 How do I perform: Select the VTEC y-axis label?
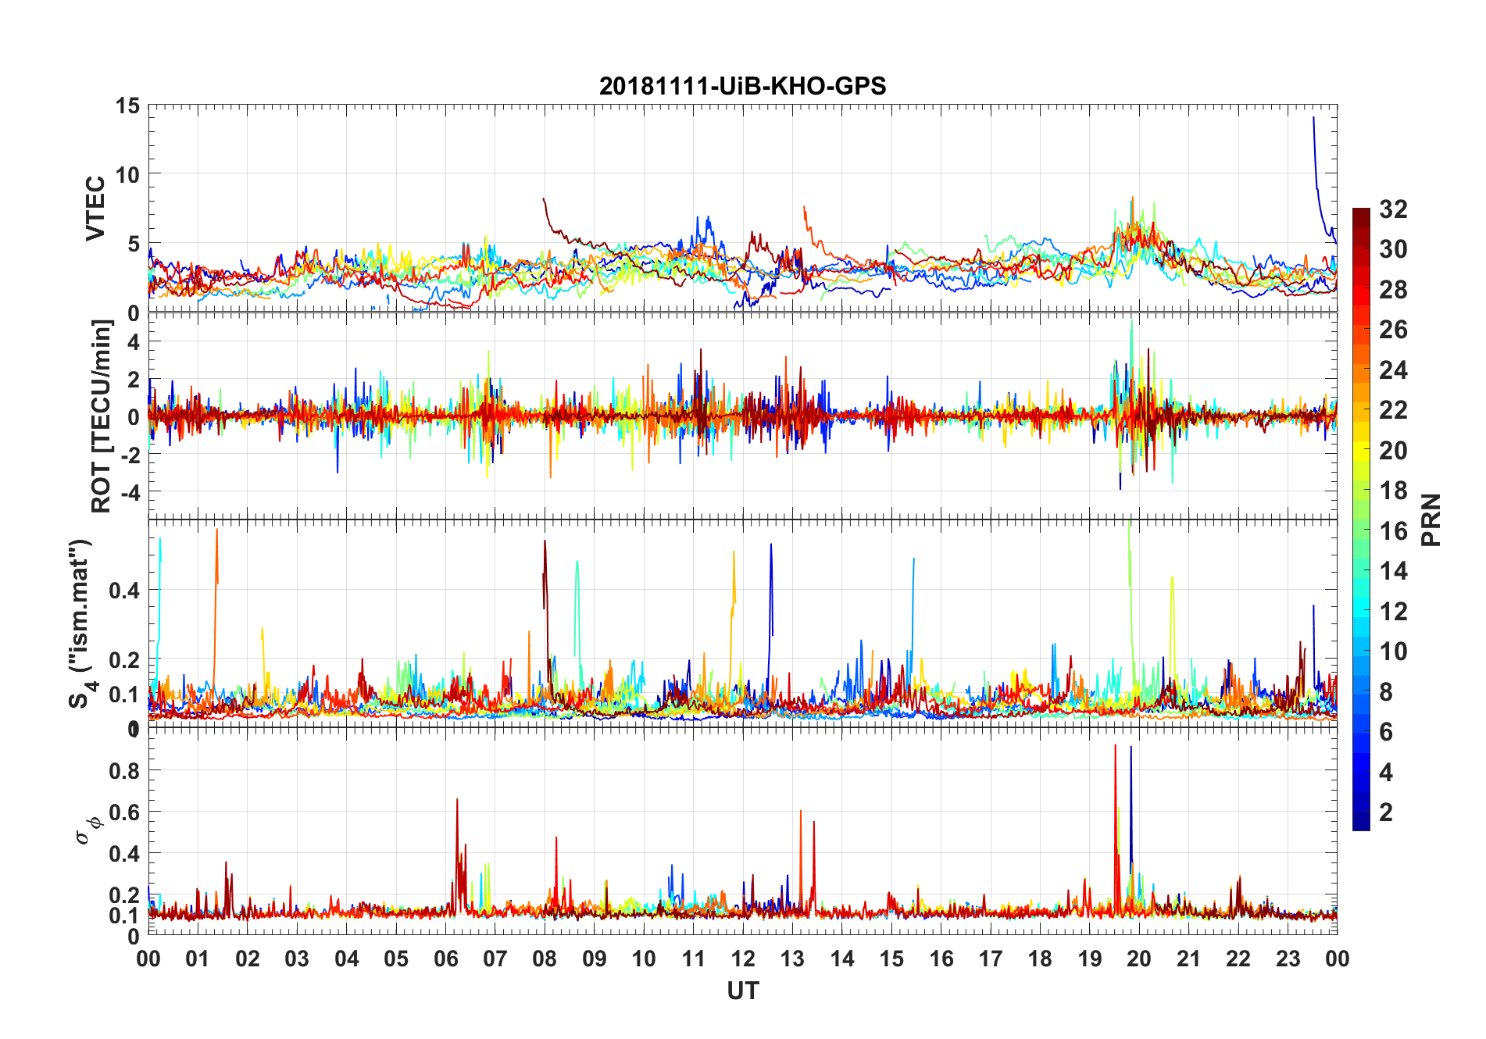tap(95, 209)
